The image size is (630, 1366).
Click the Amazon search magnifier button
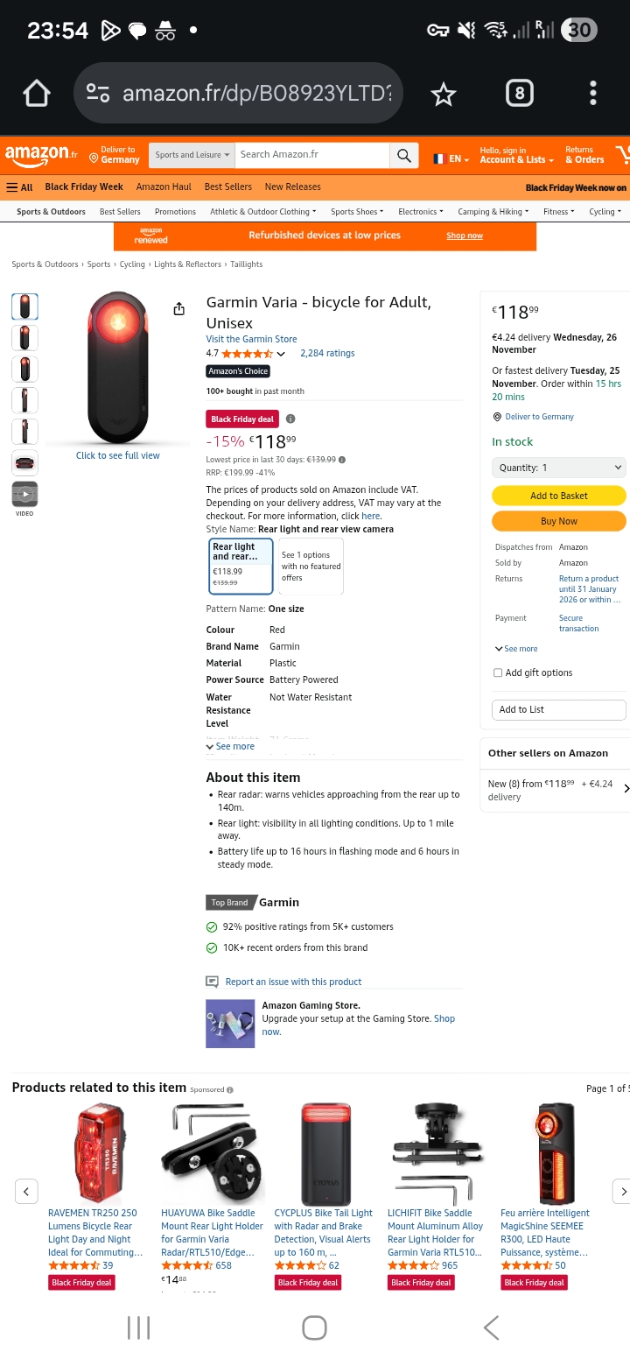pos(403,155)
